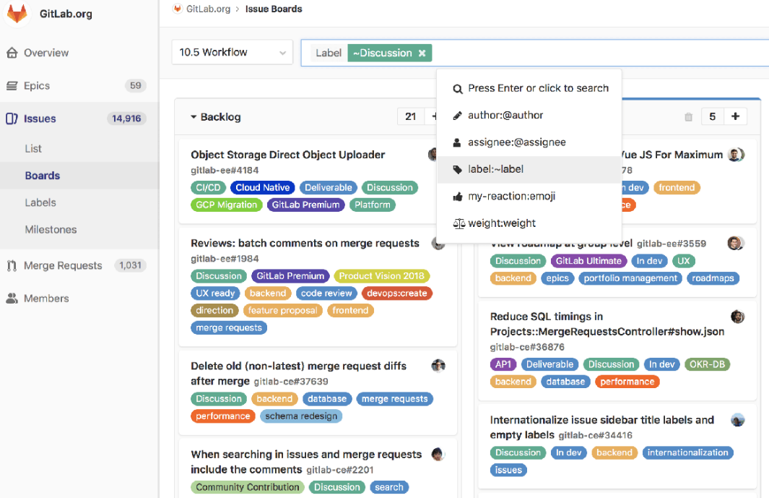
Task: Open 'Reviews: batch comments on merge requests' issue
Action: (305, 243)
